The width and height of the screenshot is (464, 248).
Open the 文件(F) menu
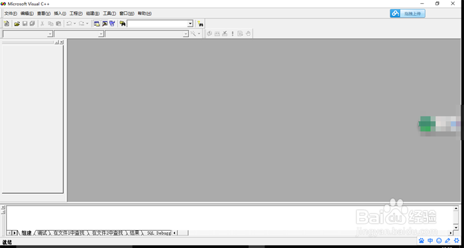[x=11, y=13]
